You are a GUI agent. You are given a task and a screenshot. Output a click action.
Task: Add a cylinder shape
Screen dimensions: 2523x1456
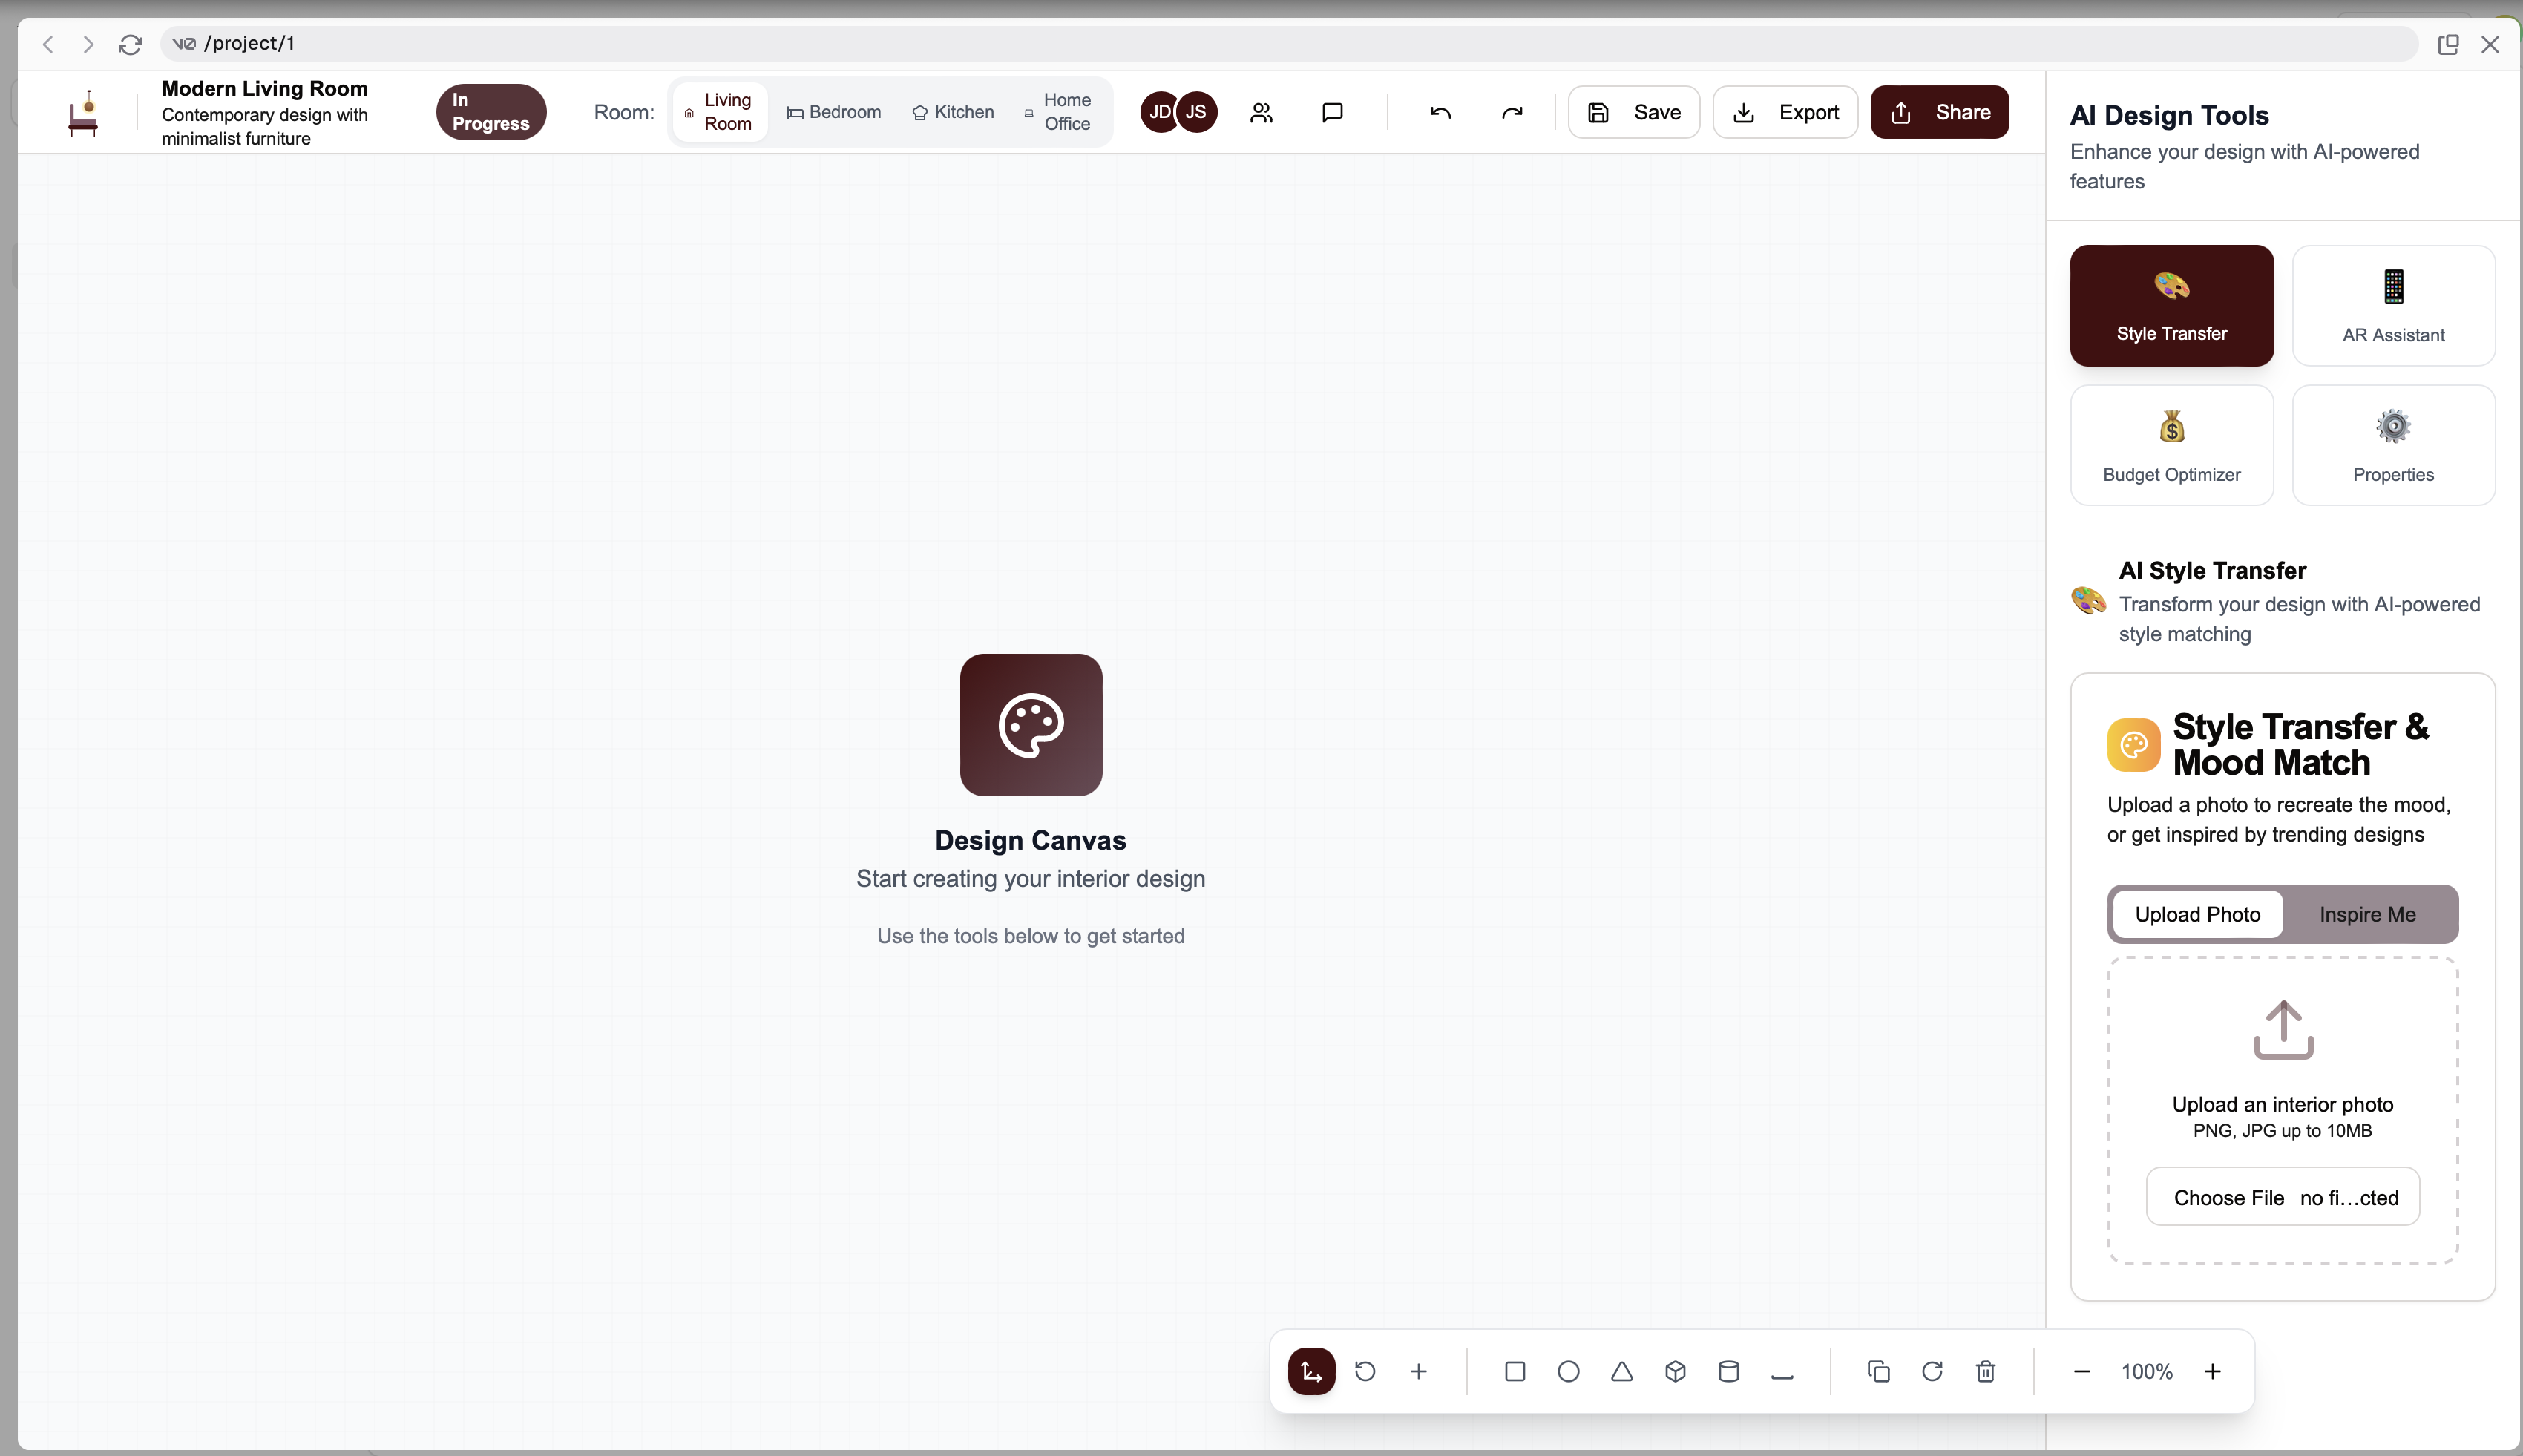point(1728,1371)
